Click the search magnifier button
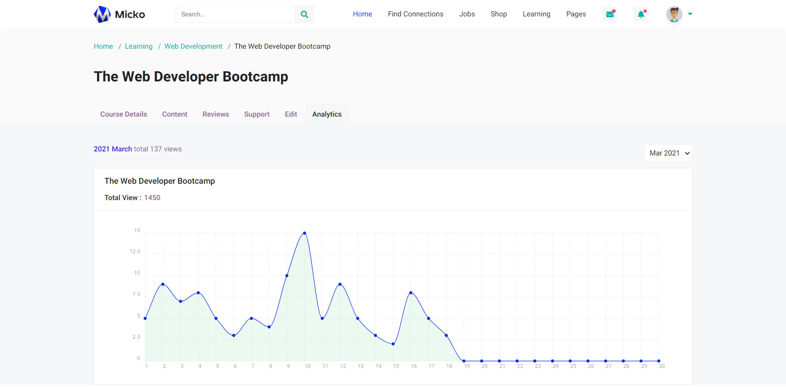The image size is (786, 387). 304,14
